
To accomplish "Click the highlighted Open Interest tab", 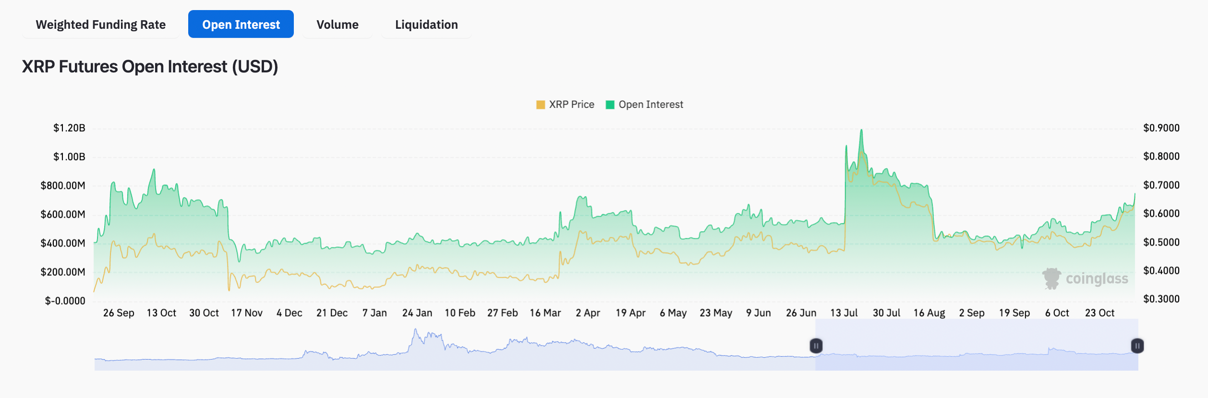I will [241, 24].
